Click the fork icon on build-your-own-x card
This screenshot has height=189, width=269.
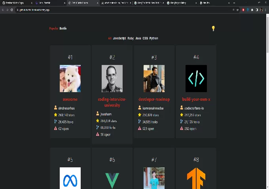(x=182, y=122)
